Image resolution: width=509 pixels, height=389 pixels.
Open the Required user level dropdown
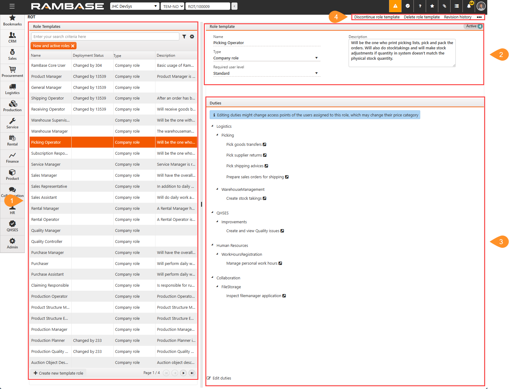point(316,73)
